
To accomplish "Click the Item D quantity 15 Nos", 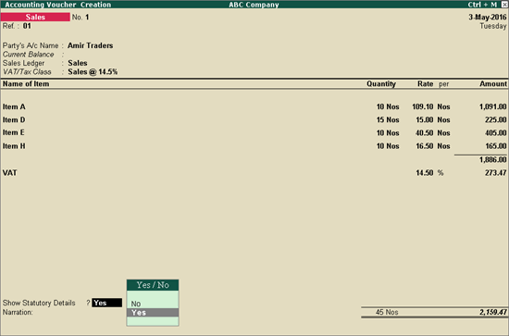I will point(388,119).
